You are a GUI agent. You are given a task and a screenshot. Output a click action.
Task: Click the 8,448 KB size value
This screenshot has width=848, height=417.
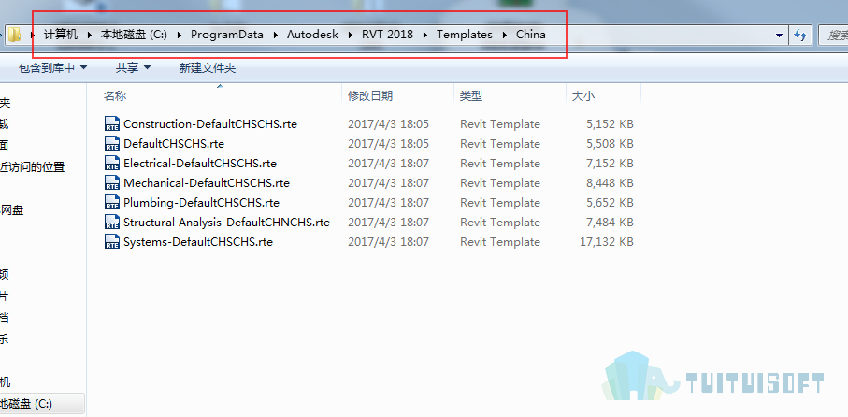coord(610,183)
